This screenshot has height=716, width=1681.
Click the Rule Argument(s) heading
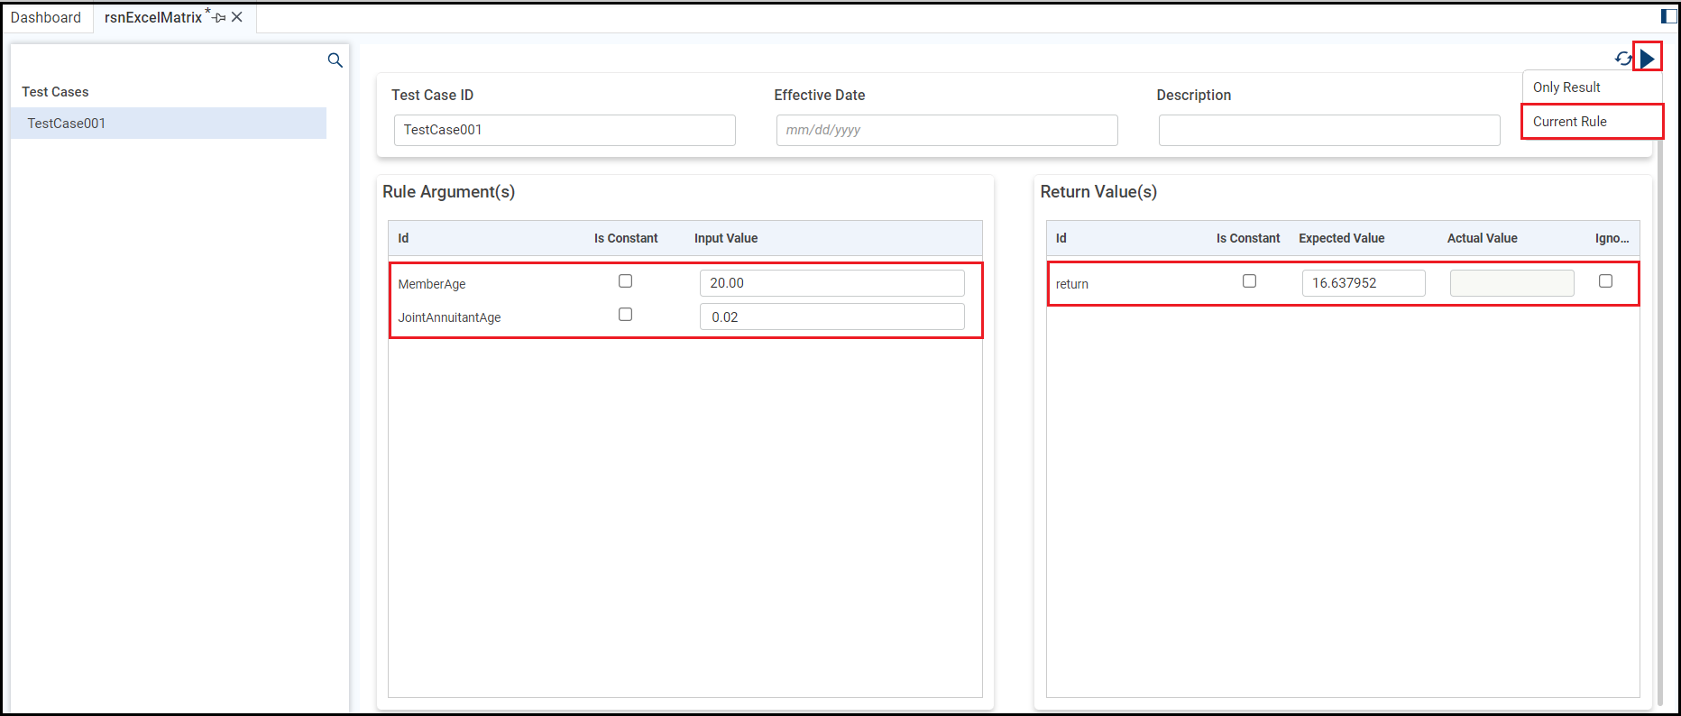point(449,192)
